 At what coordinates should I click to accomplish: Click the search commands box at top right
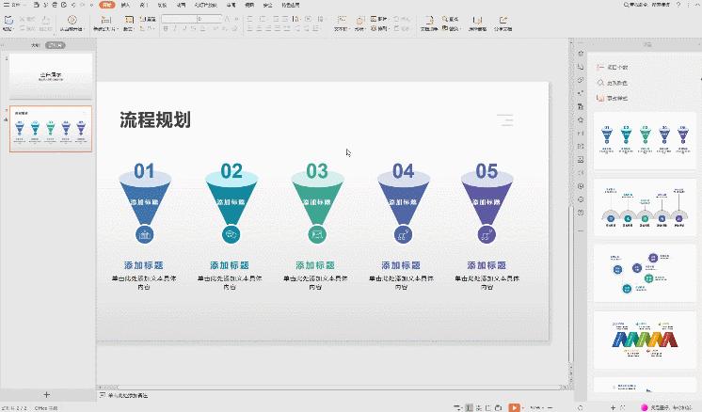click(x=646, y=5)
